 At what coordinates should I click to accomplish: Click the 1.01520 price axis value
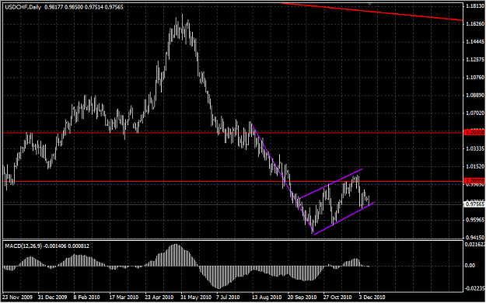click(475, 167)
